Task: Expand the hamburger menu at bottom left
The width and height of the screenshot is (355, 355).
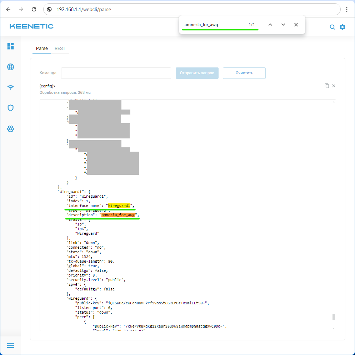Action: click(x=11, y=345)
